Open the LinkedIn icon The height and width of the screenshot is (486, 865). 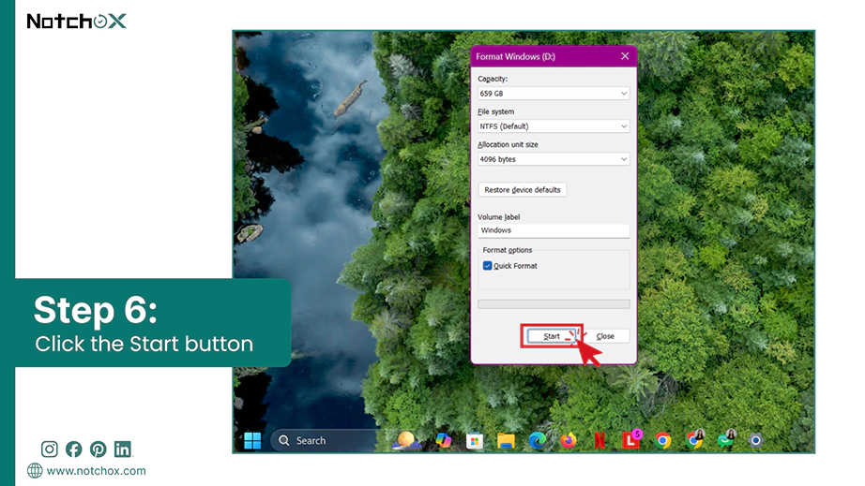coord(123,449)
